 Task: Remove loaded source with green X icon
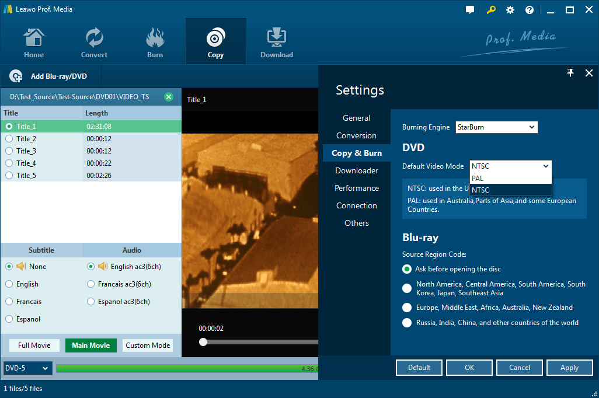click(x=169, y=97)
